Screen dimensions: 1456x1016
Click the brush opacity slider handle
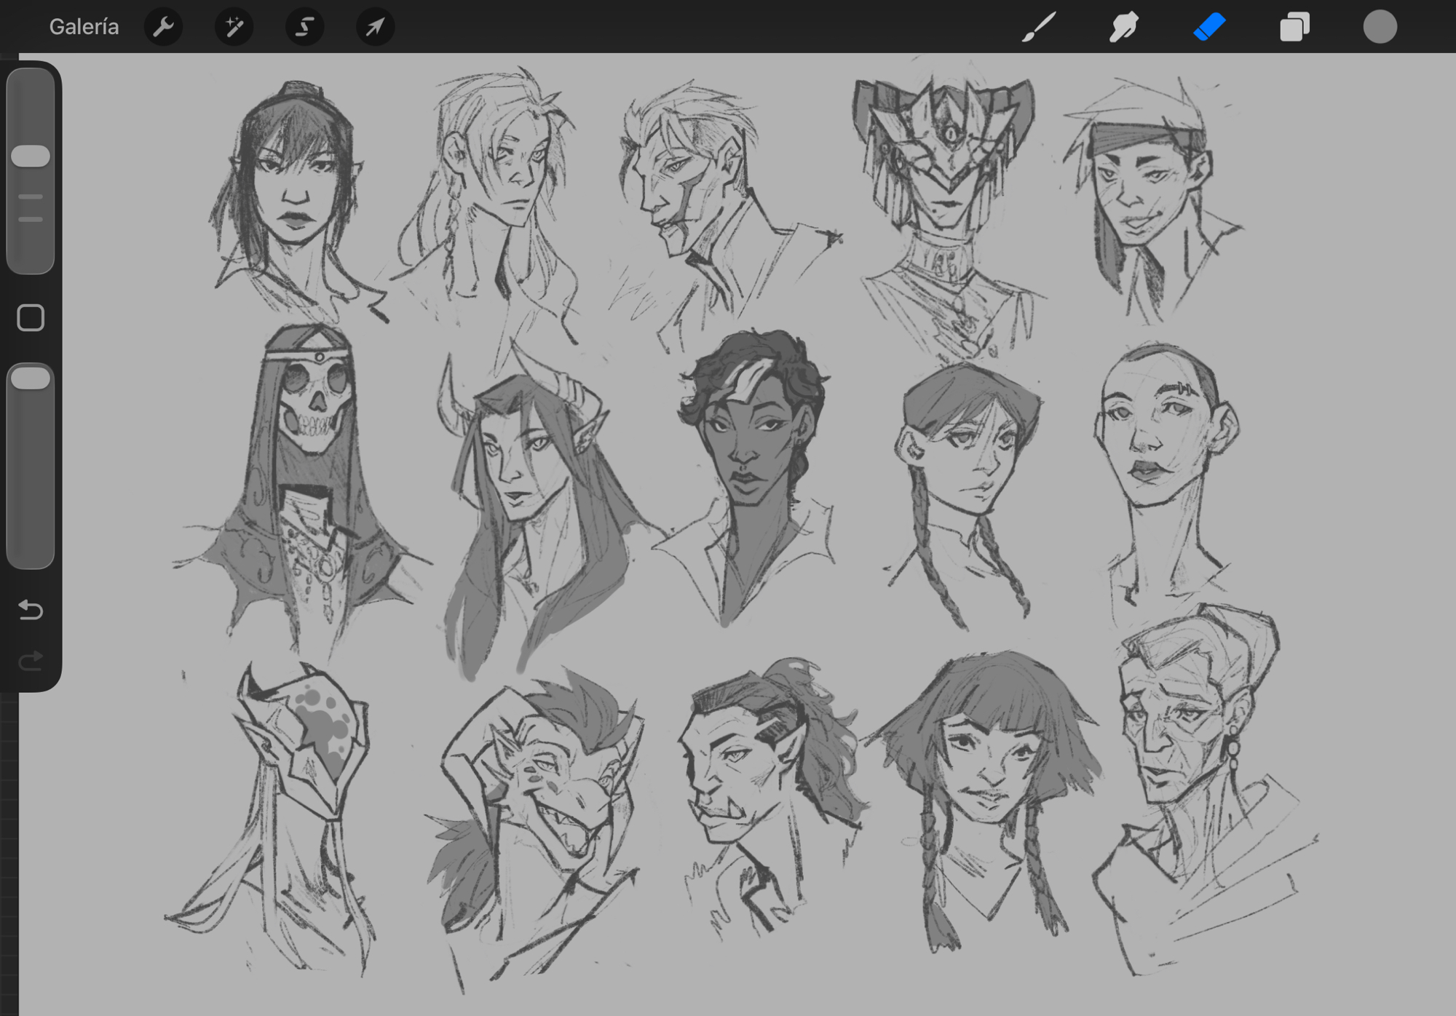coord(31,378)
